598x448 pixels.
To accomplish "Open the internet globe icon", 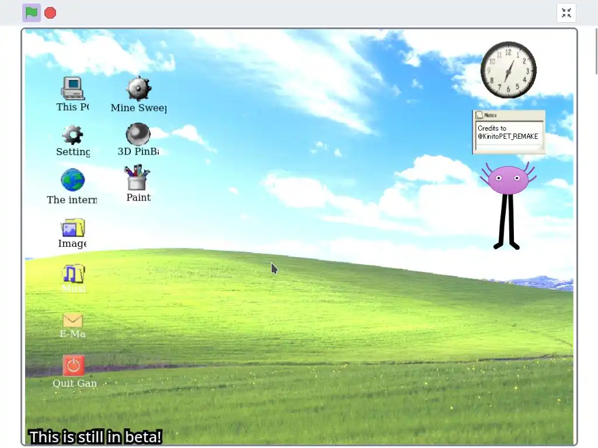I will (x=72, y=180).
